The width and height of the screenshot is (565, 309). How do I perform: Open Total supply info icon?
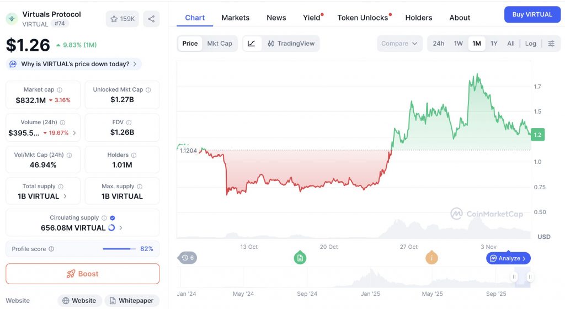(x=61, y=187)
